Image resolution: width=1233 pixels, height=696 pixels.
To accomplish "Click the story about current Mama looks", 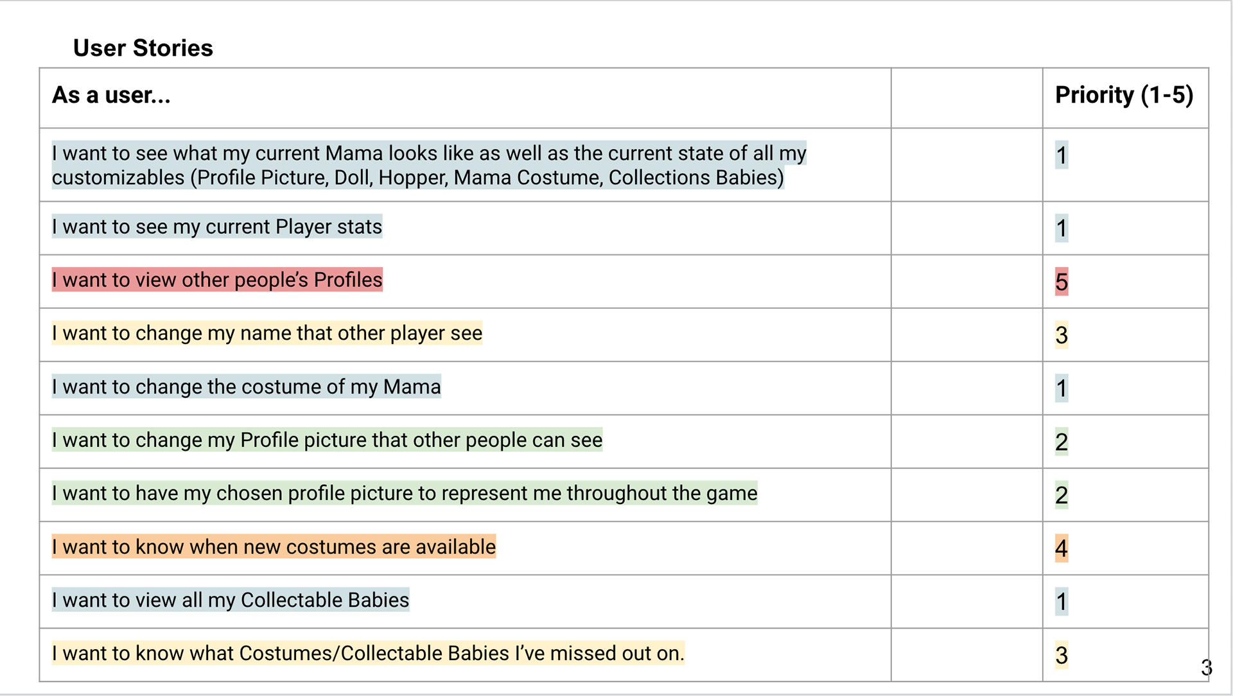I will (x=429, y=165).
